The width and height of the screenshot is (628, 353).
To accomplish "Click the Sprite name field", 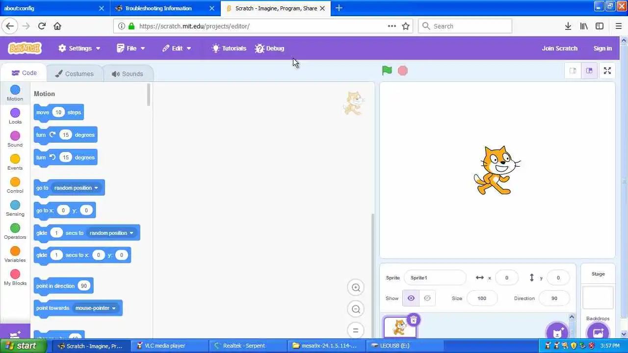I will (x=435, y=277).
